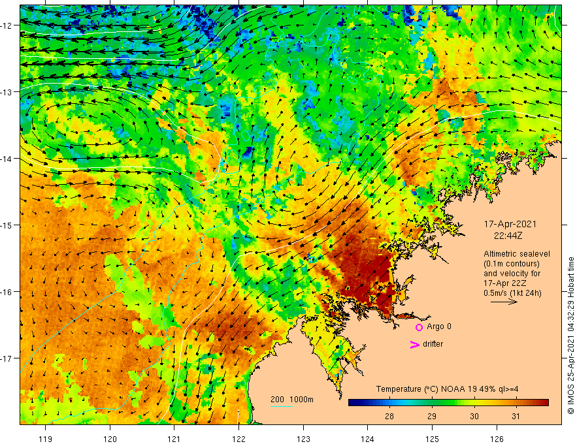The height and width of the screenshot is (444, 575).
Task: Click the color bar tick label 30
Action: click(474, 417)
